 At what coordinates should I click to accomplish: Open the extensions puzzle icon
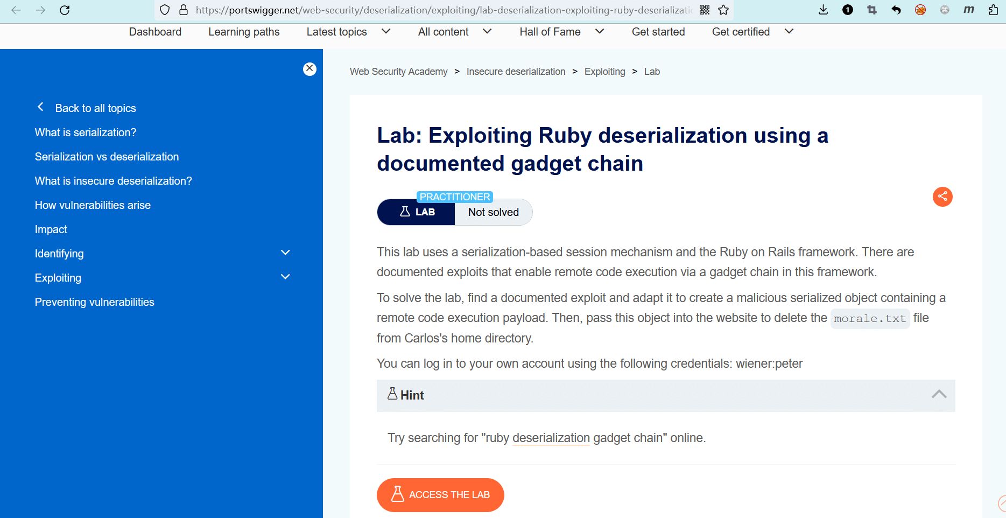(993, 10)
